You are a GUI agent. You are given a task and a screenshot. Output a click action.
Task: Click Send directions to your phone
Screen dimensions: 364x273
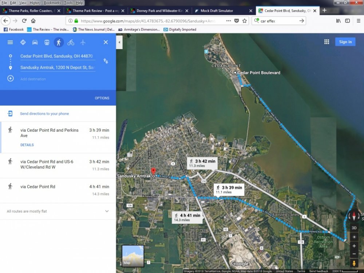[x=44, y=114]
